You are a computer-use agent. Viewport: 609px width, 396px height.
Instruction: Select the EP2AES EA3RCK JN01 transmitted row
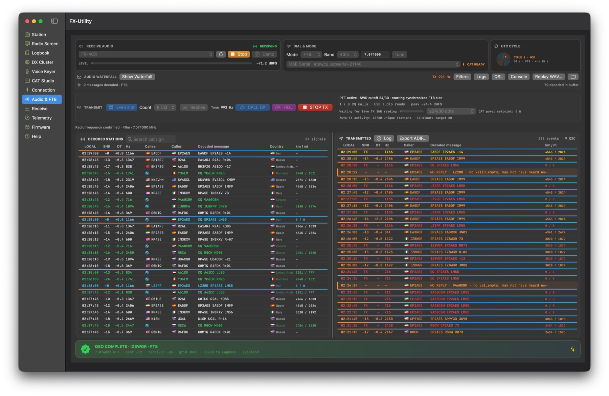[x=457, y=232]
